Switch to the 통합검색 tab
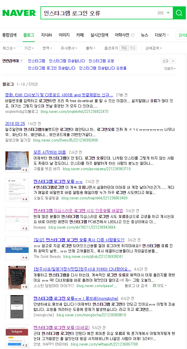 [x=10, y=35]
